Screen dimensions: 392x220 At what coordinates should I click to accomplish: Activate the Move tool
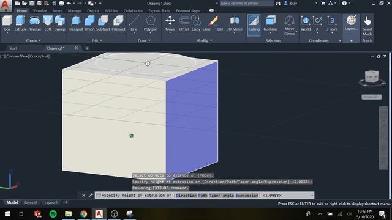point(170,23)
